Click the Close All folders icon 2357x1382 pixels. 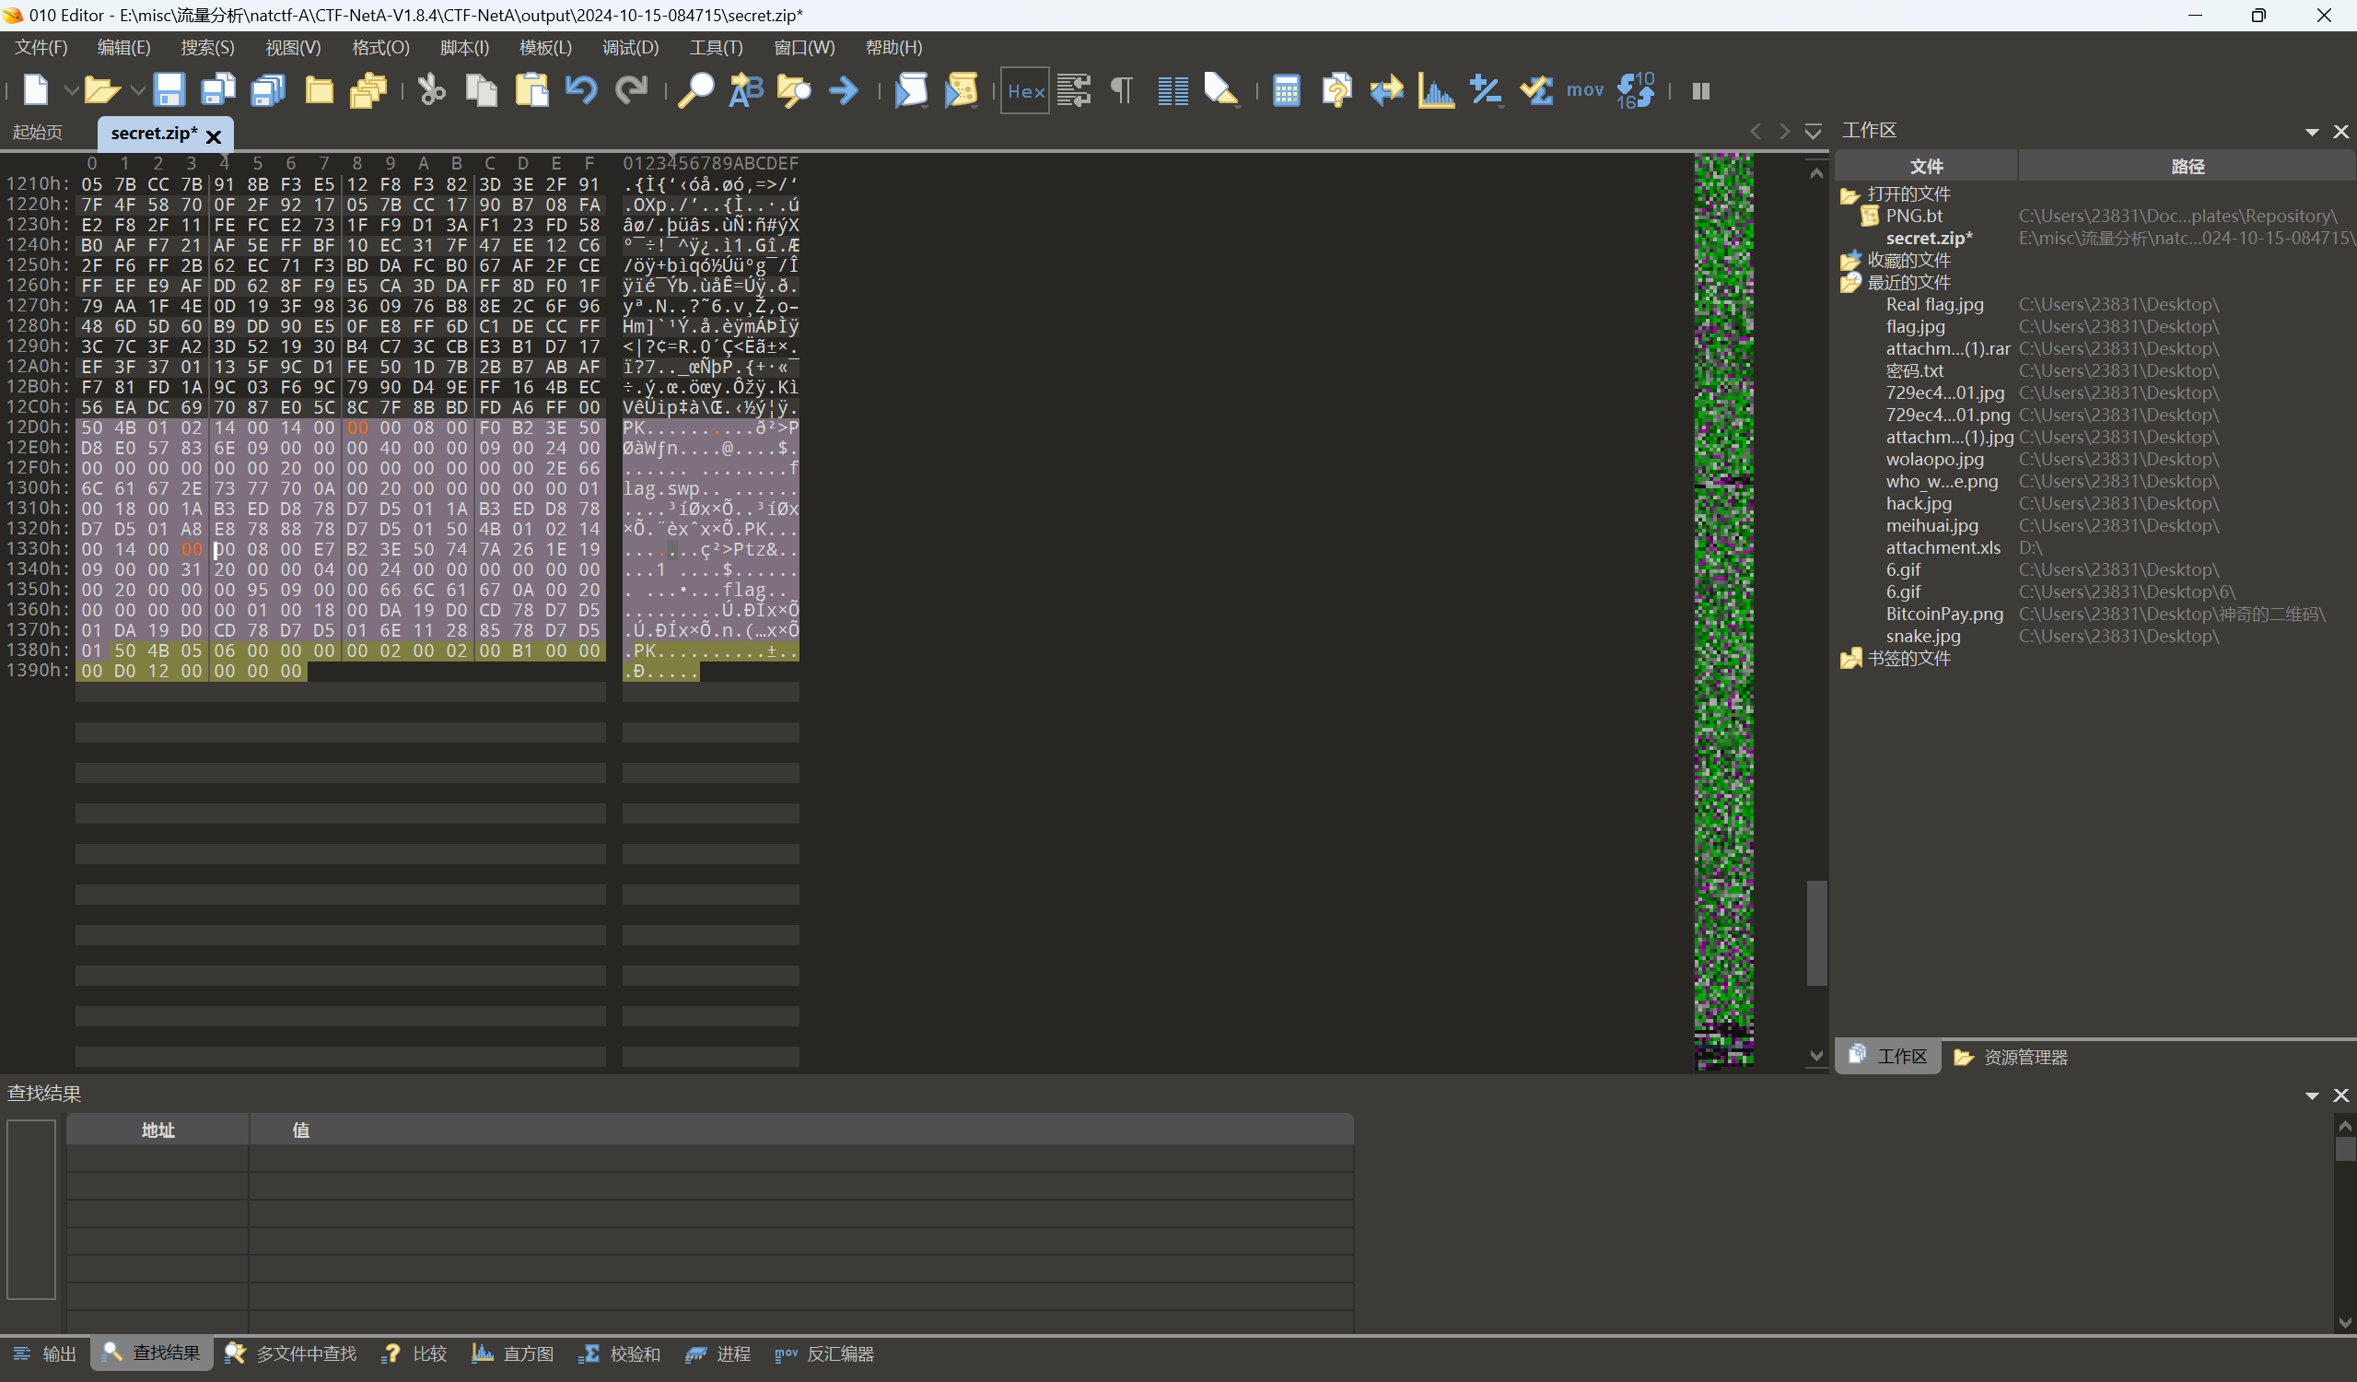(368, 89)
